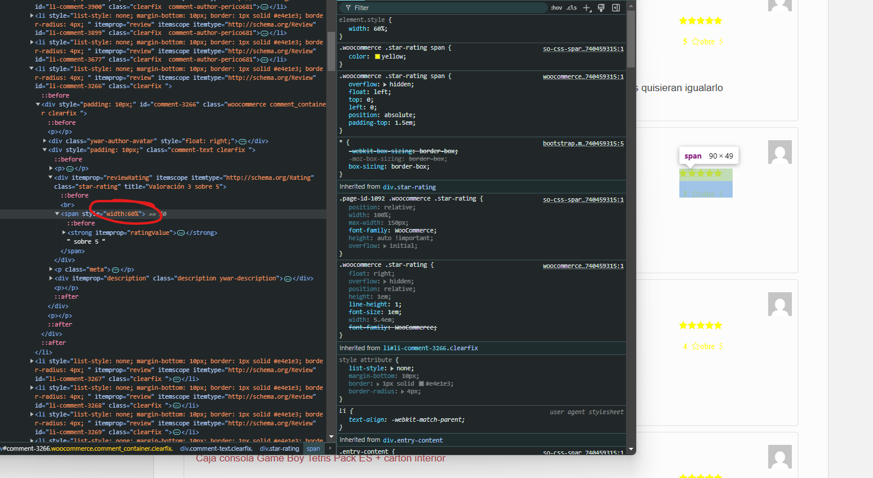The width and height of the screenshot is (873, 478).
Task: Click avatar beside the '4 sobre 5' review
Action: click(779, 304)
